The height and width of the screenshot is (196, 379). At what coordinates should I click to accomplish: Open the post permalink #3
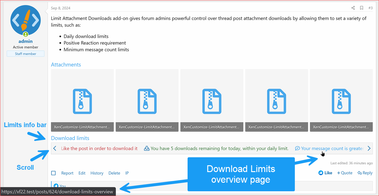[370, 8]
